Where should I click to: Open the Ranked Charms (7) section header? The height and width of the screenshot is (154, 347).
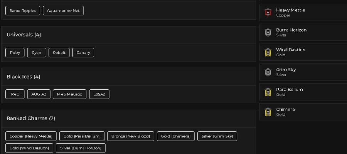(x=31, y=119)
